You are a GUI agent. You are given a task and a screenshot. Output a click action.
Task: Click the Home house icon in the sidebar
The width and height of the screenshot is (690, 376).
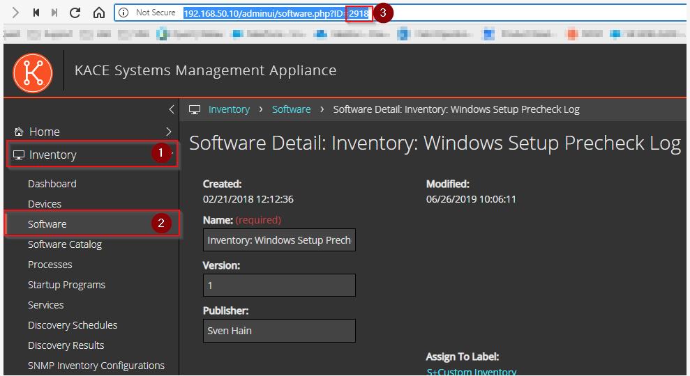click(x=18, y=132)
